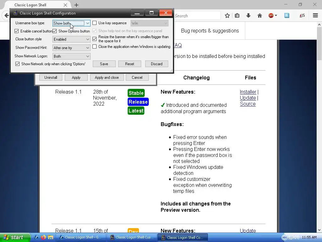
Task: Open a new browser tab with plus
Action: pyautogui.click(x=76, y=5)
